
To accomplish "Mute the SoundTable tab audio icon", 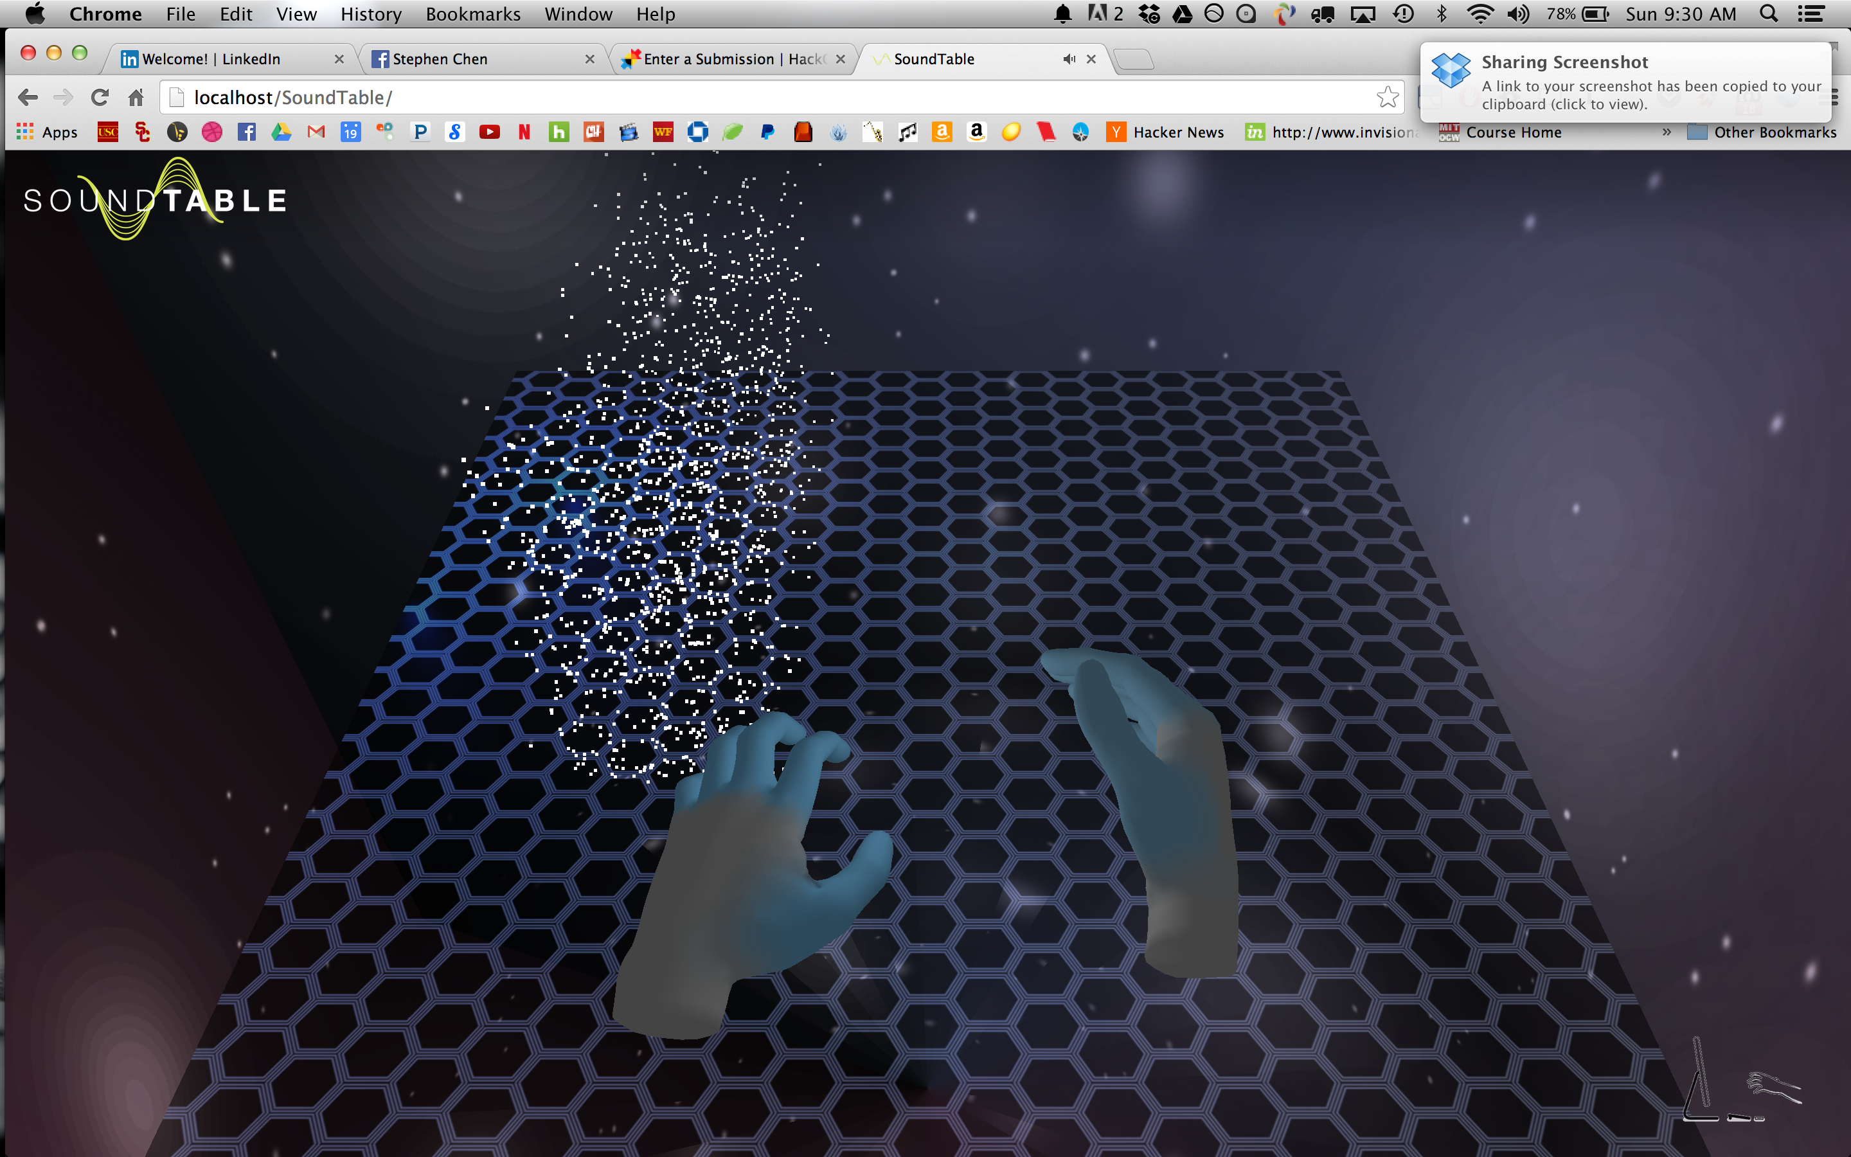I will (1069, 59).
